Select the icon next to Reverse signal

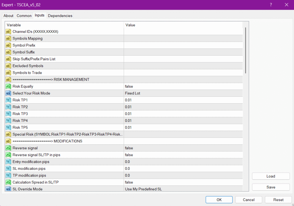[8, 148]
